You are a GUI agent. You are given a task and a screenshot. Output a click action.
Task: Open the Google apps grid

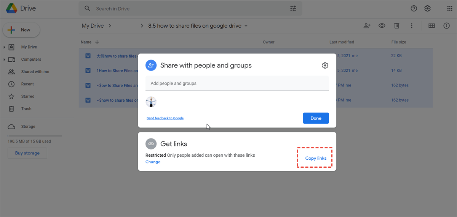tap(450, 8)
